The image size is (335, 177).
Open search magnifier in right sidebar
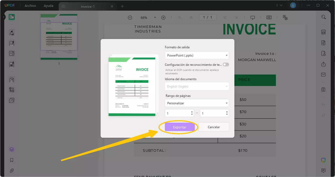click(323, 17)
